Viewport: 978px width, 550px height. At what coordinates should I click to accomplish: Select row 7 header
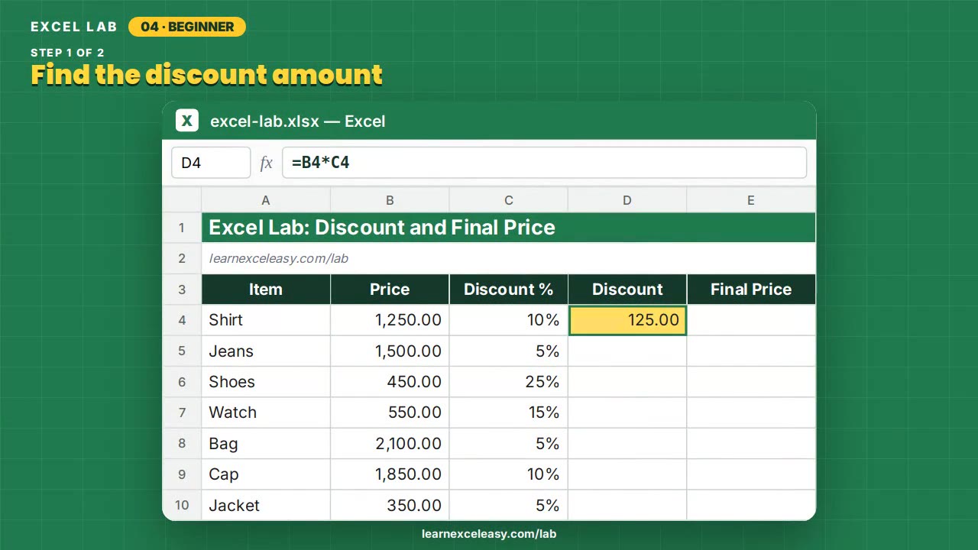click(x=182, y=412)
